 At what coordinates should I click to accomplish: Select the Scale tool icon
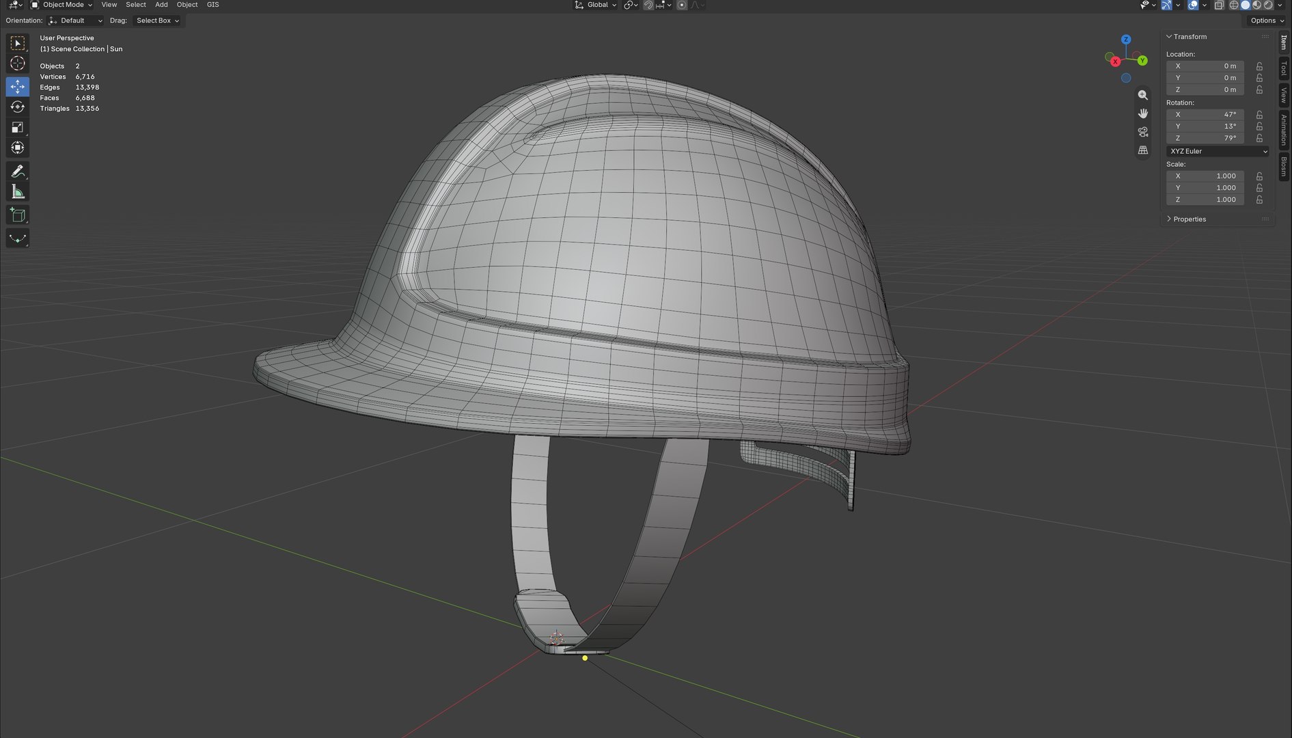(18, 127)
